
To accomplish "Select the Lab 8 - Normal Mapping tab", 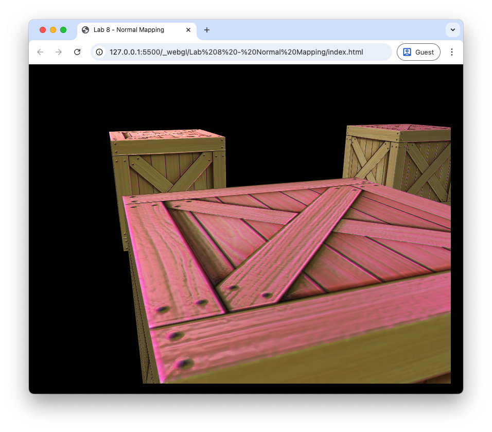I will (129, 30).
